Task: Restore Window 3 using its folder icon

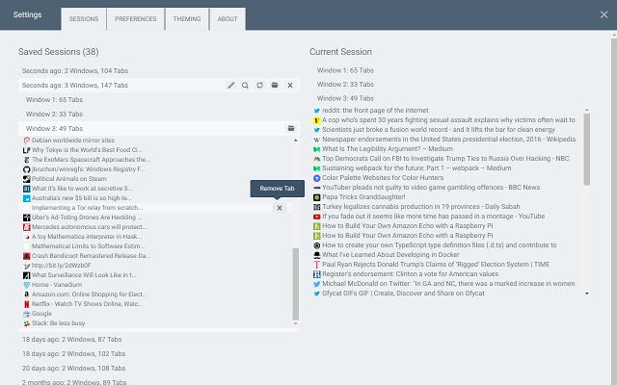Action: point(291,128)
